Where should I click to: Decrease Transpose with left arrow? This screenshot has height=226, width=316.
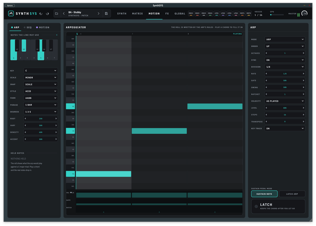(x=266, y=122)
